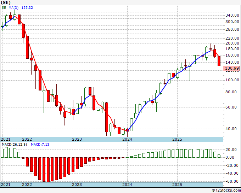
Task: Click the 100.00 price axis label
Action: (232, 80)
